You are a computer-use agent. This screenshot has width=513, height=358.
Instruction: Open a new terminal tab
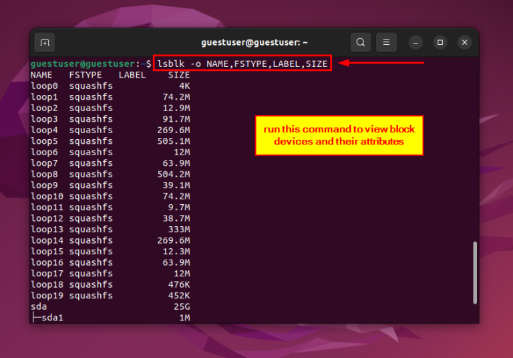pyautogui.click(x=45, y=43)
